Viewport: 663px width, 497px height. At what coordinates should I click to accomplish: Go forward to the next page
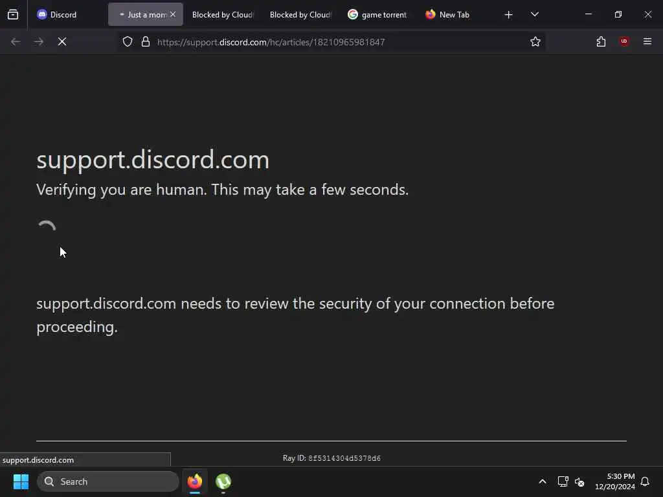(39, 41)
